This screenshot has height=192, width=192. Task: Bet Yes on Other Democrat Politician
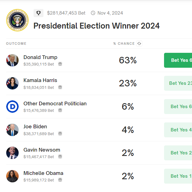178,107
